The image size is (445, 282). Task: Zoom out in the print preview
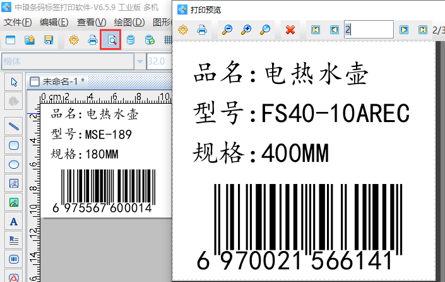[227, 30]
